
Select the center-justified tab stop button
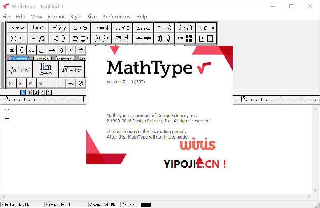[x=29, y=92]
